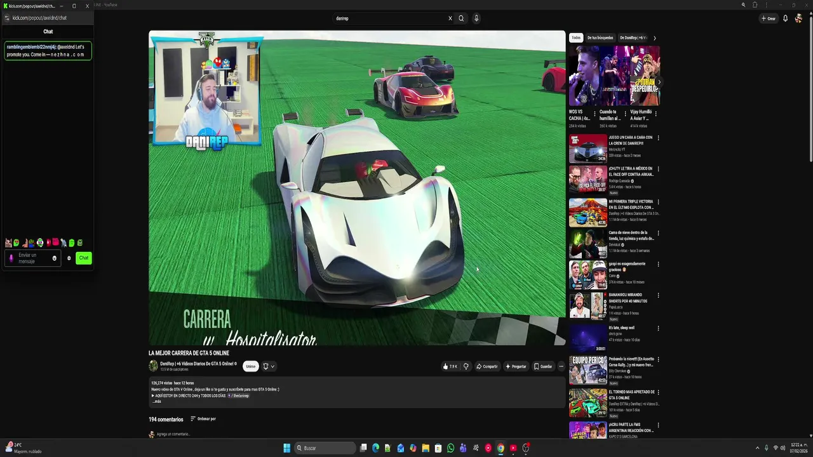Open options for 'WOS VS CACHA' short

point(594,114)
